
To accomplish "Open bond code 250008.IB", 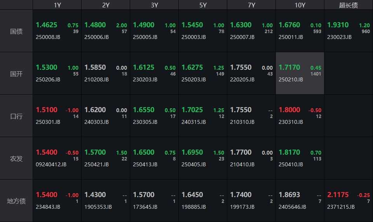I will [48, 37].
